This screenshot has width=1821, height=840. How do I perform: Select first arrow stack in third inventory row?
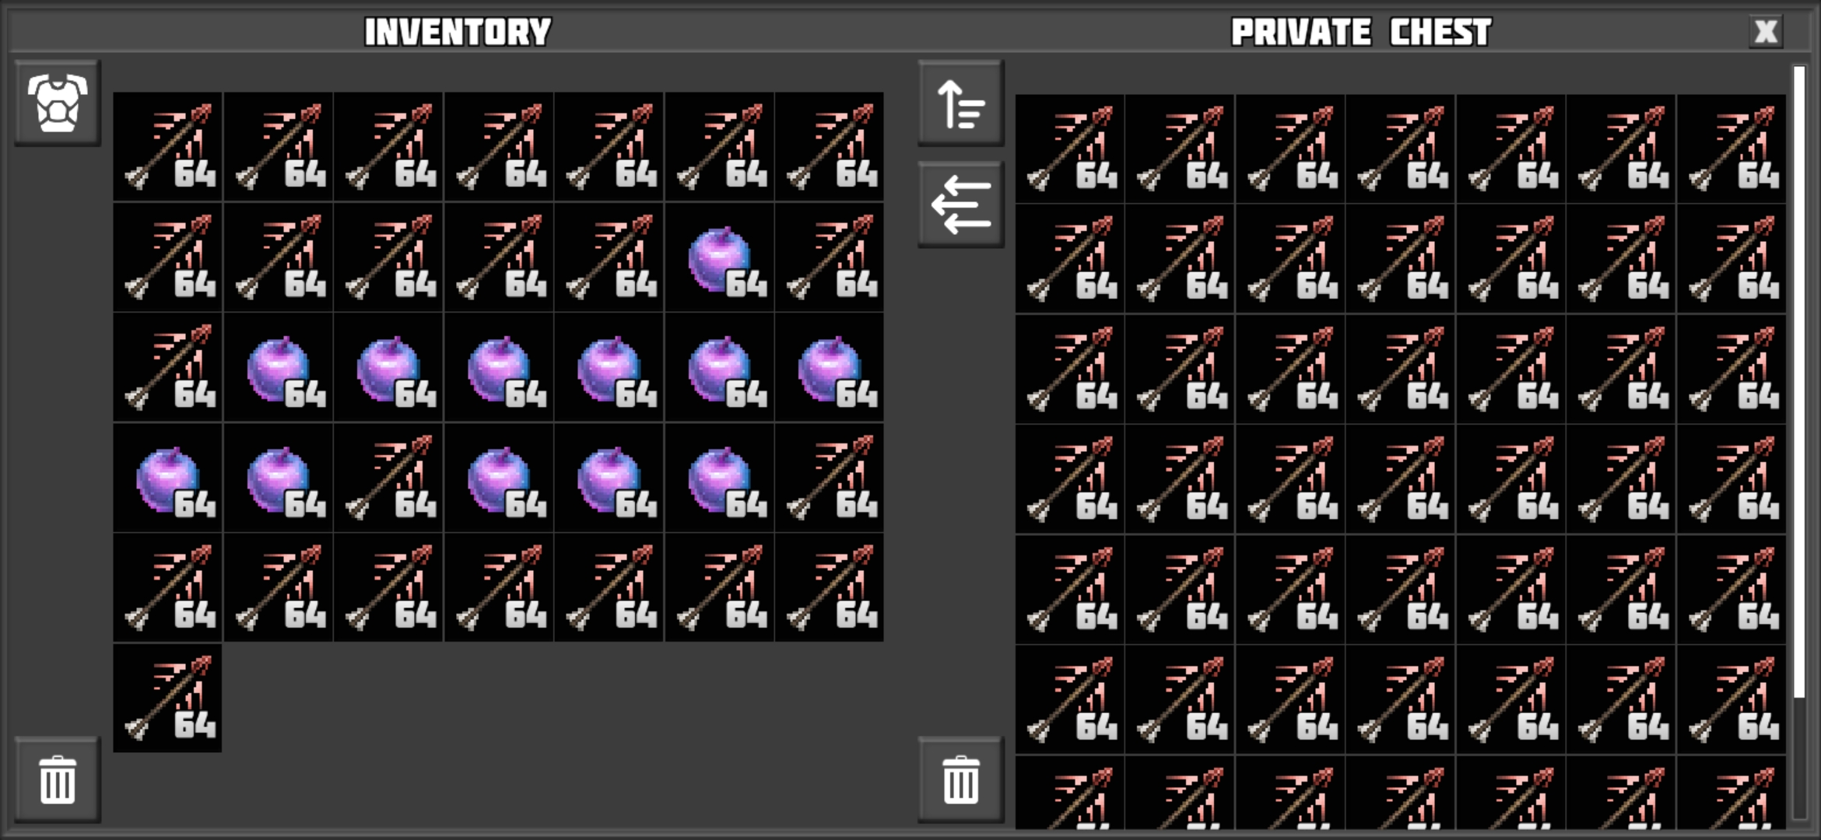pos(167,368)
